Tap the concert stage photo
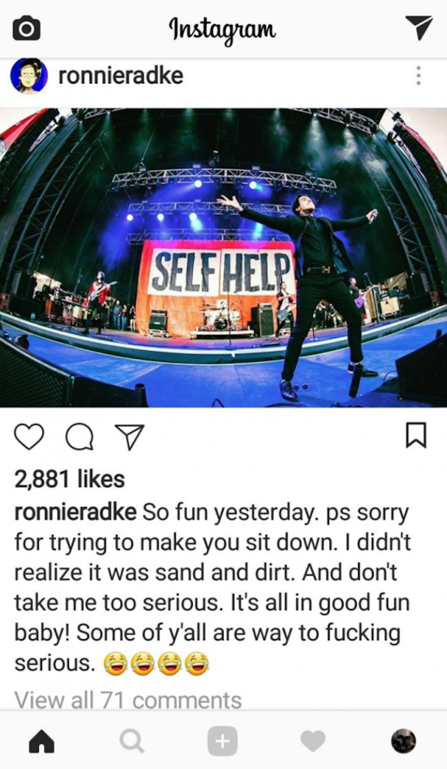The height and width of the screenshot is (769, 447). pyautogui.click(x=223, y=257)
